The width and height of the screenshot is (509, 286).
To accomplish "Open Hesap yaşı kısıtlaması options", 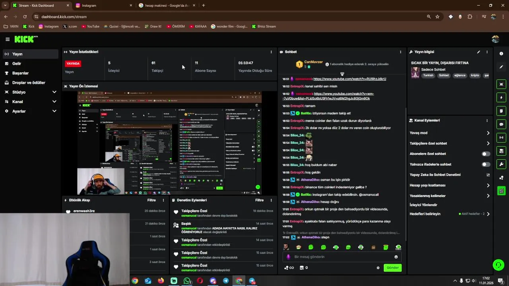I will (x=449, y=185).
